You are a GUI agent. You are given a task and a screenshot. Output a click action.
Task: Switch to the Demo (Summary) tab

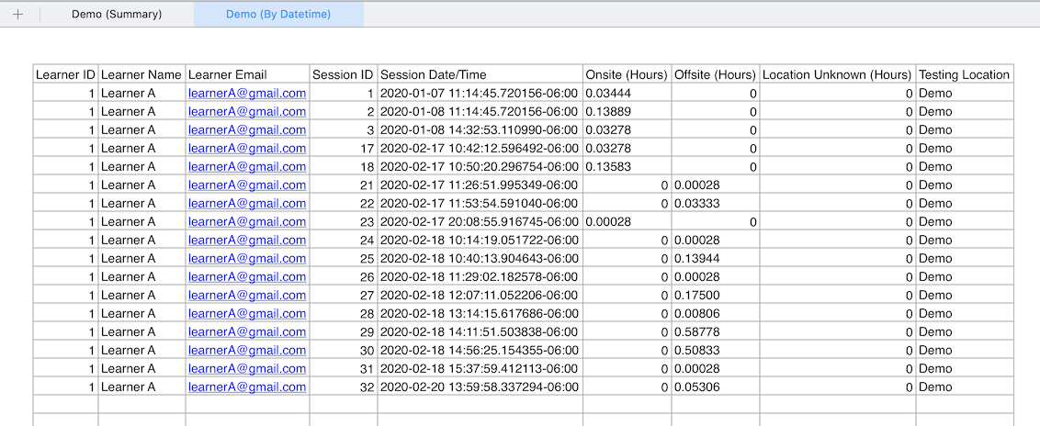click(117, 15)
